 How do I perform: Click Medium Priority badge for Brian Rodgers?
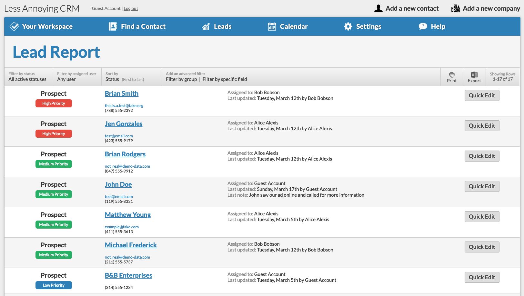[54, 164]
